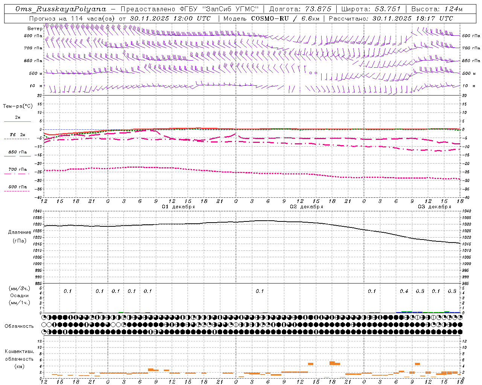This screenshot has height=385, width=482.
Task: Click the '02 декабря' date label
Action: (307, 207)
